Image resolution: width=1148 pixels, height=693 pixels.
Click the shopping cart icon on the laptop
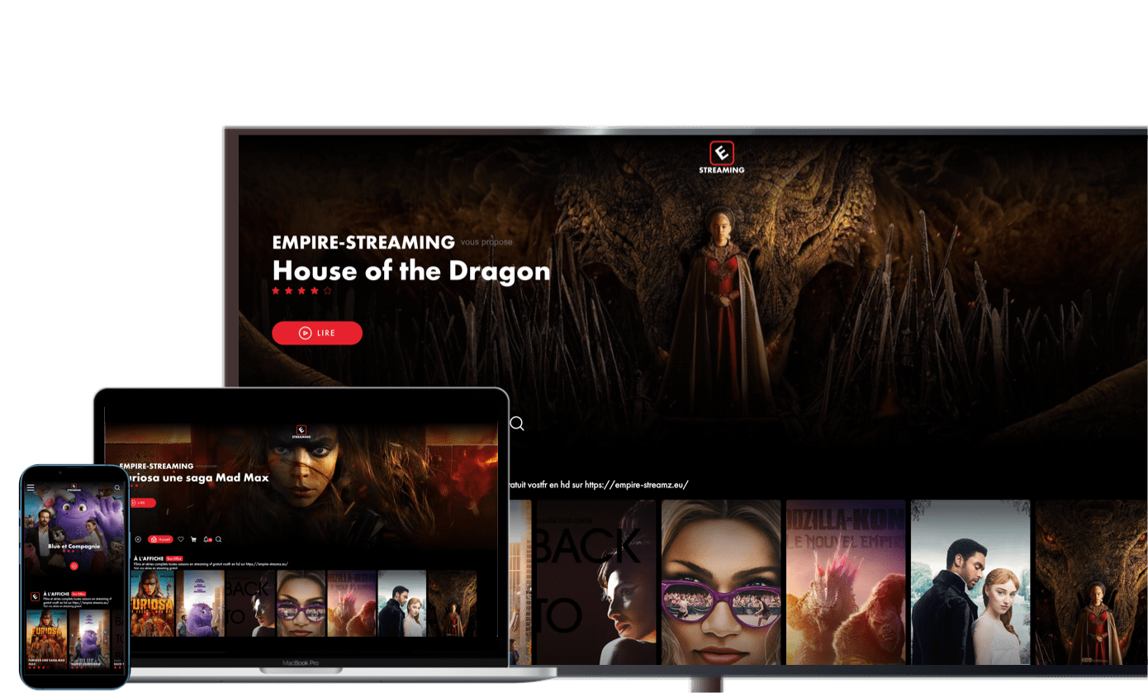point(193,539)
